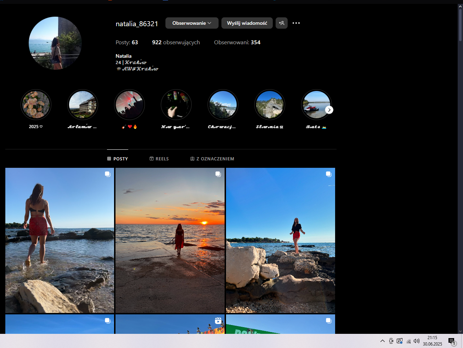Click the suggest similar accounts person icon
The width and height of the screenshot is (463, 348).
tap(282, 23)
